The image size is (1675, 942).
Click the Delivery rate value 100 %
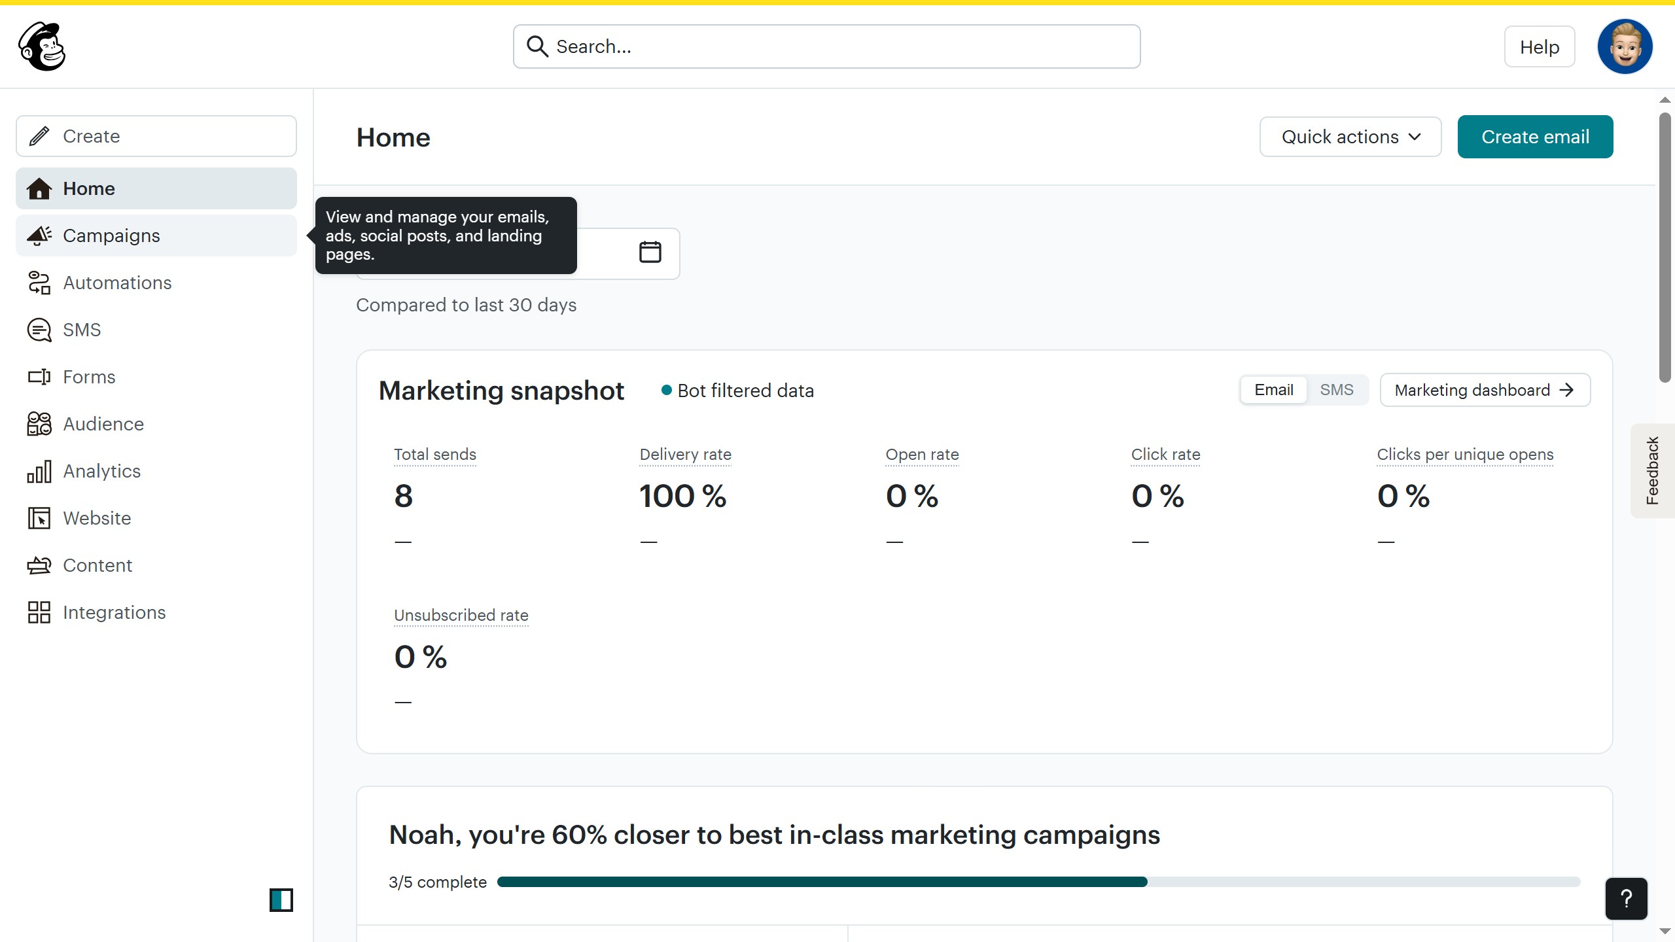tap(682, 496)
